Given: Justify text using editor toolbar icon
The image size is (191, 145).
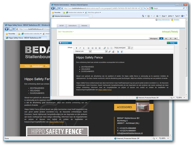Looking at the screenshot, I should [x=100, y=48].
